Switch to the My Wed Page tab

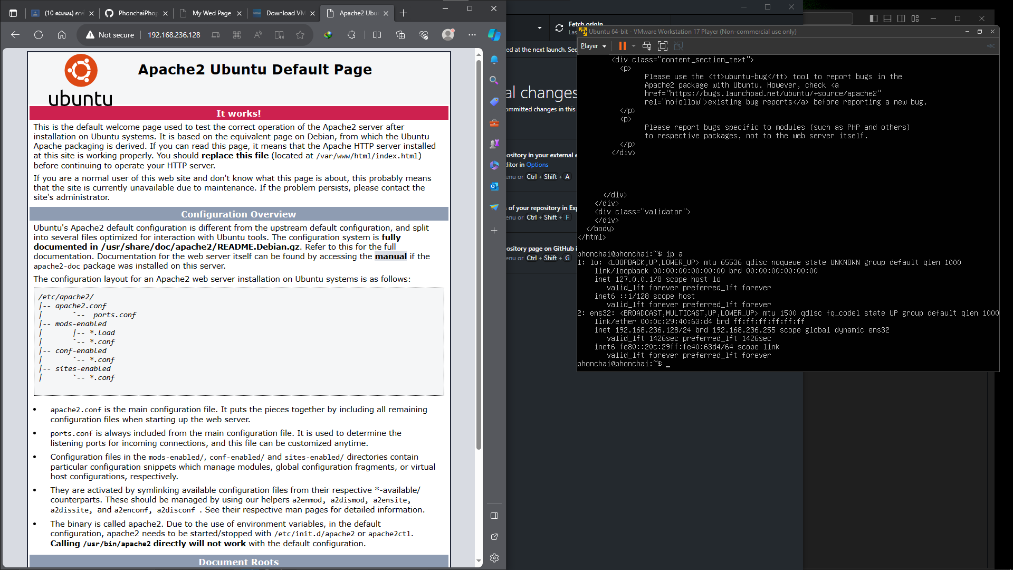(x=211, y=13)
